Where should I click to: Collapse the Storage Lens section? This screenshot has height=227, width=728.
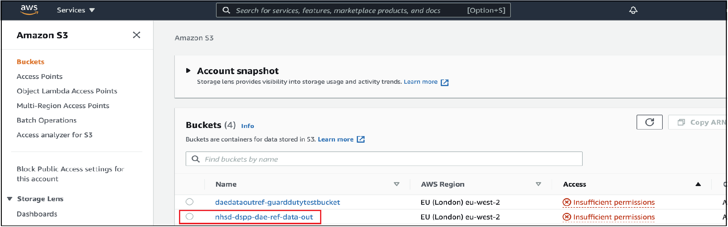point(10,199)
